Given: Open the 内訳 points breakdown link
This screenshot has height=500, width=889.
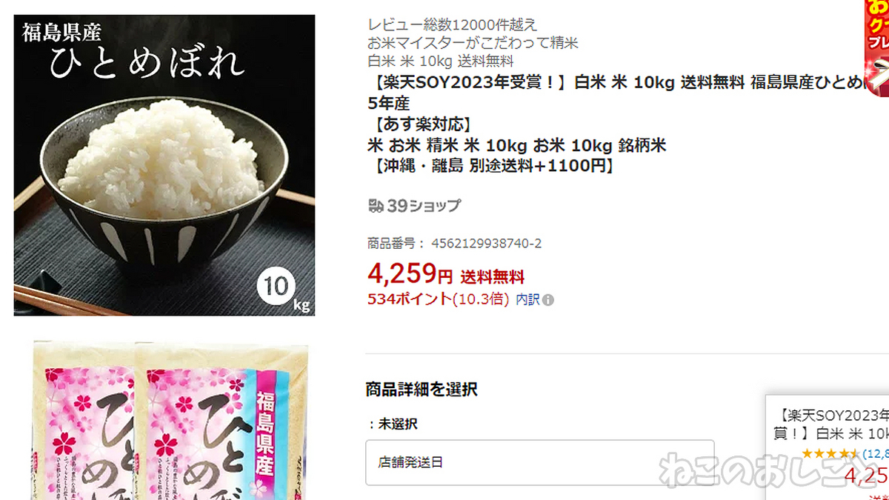Looking at the screenshot, I should (527, 300).
